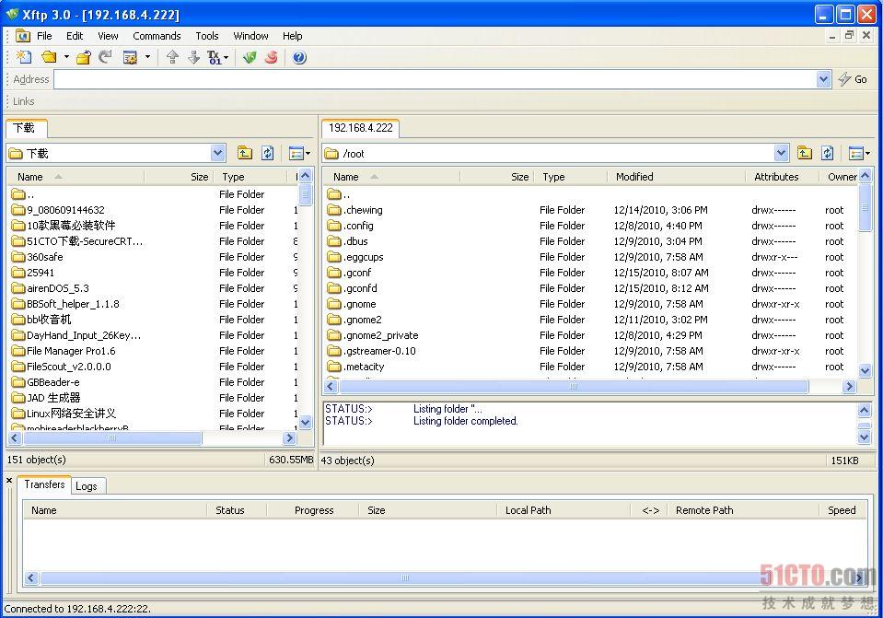Click into the Address input field
This screenshot has width=883, height=618.
(x=435, y=79)
